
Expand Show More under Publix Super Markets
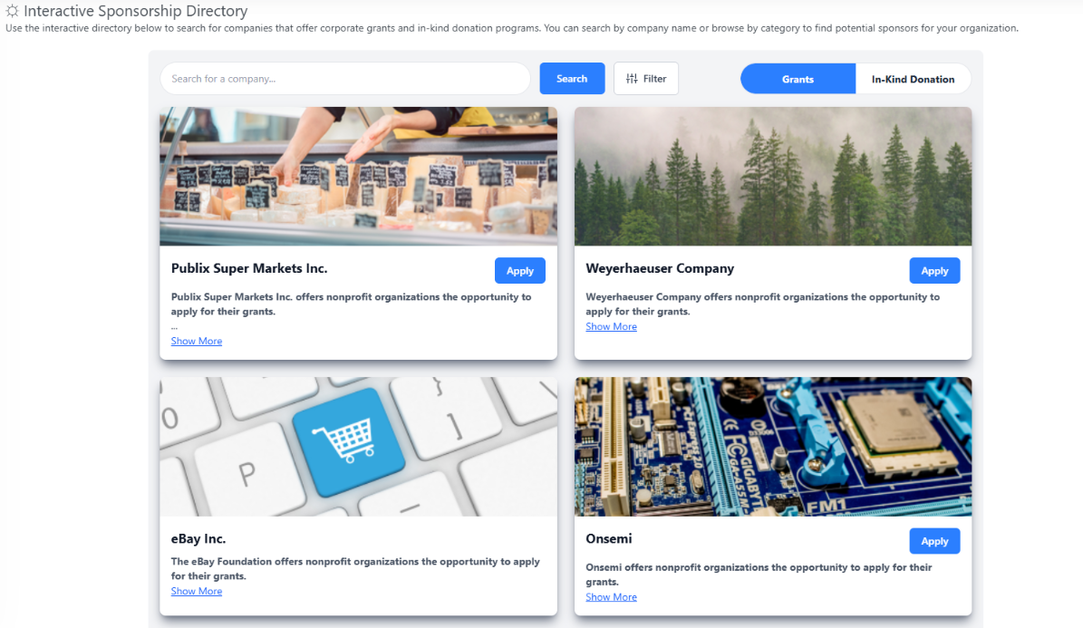tap(197, 342)
